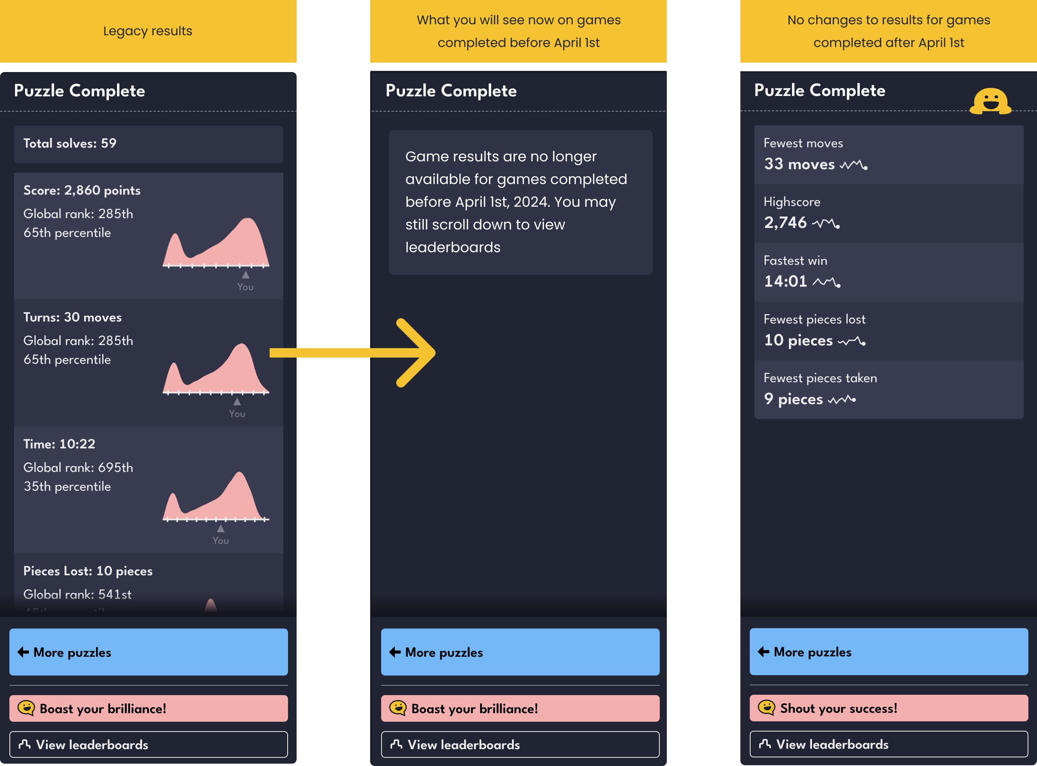Select the Highscore trend line icon
The width and height of the screenshot is (1037, 766).
click(826, 223)
